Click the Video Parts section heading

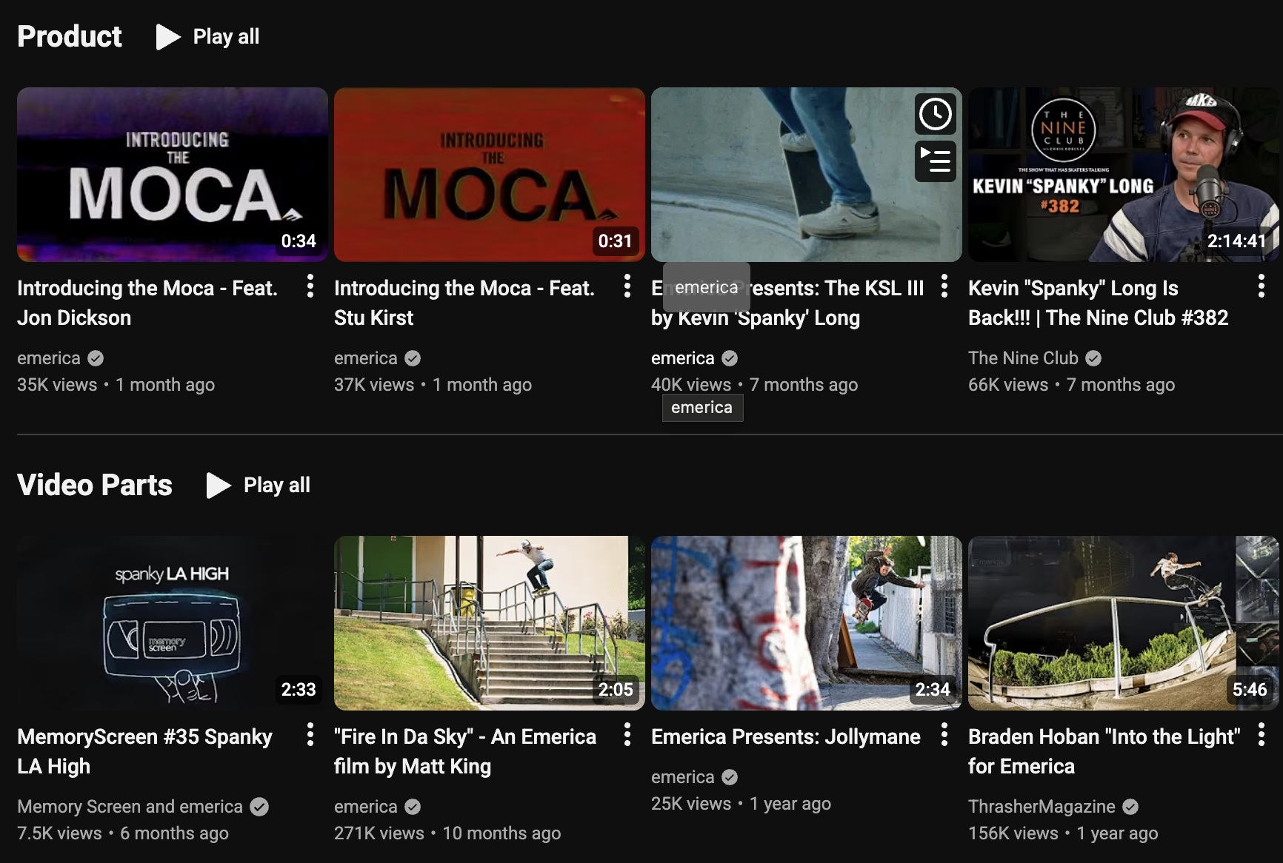(95, 485)
